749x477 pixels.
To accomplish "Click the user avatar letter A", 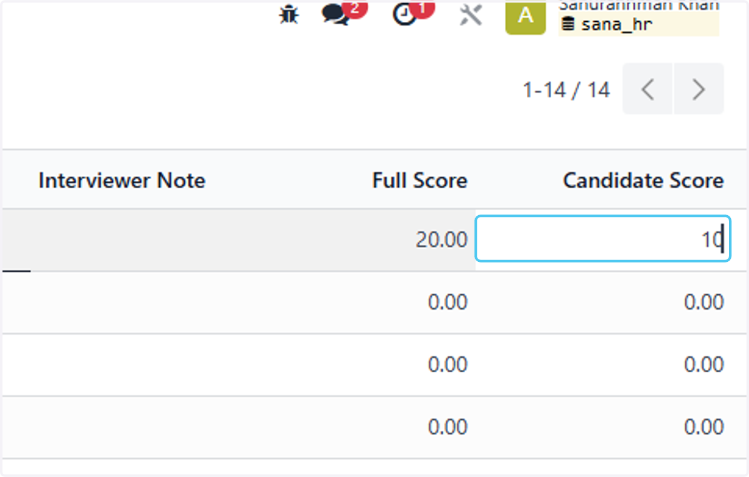I will click(x=526, y=15).
